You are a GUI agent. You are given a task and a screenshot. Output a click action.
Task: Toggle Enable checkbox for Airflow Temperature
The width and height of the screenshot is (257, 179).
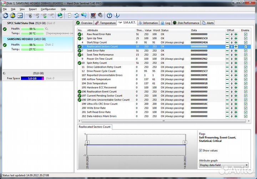coord(246,79)
